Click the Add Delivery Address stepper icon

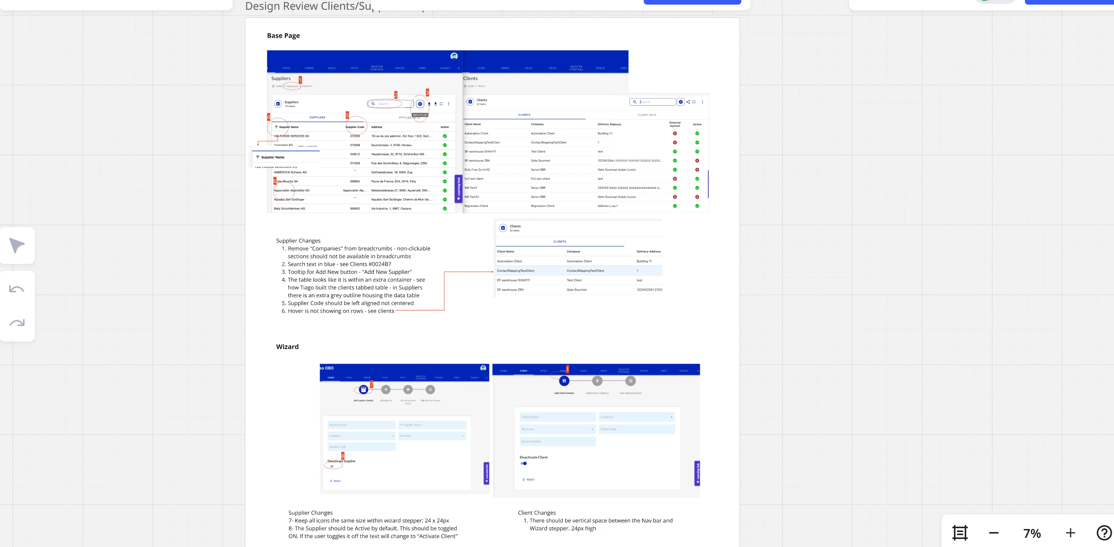tap(597, 381)
